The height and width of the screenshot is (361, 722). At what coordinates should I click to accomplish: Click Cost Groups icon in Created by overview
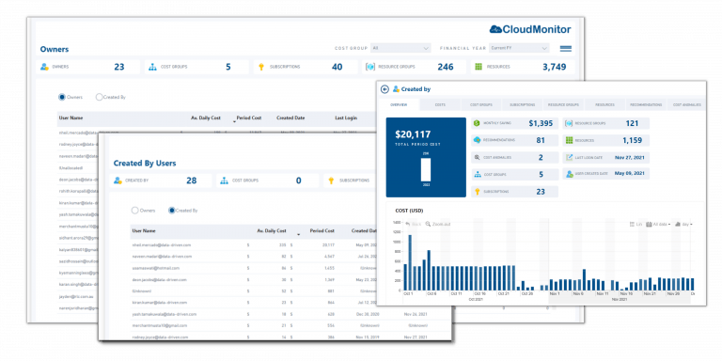478,175
